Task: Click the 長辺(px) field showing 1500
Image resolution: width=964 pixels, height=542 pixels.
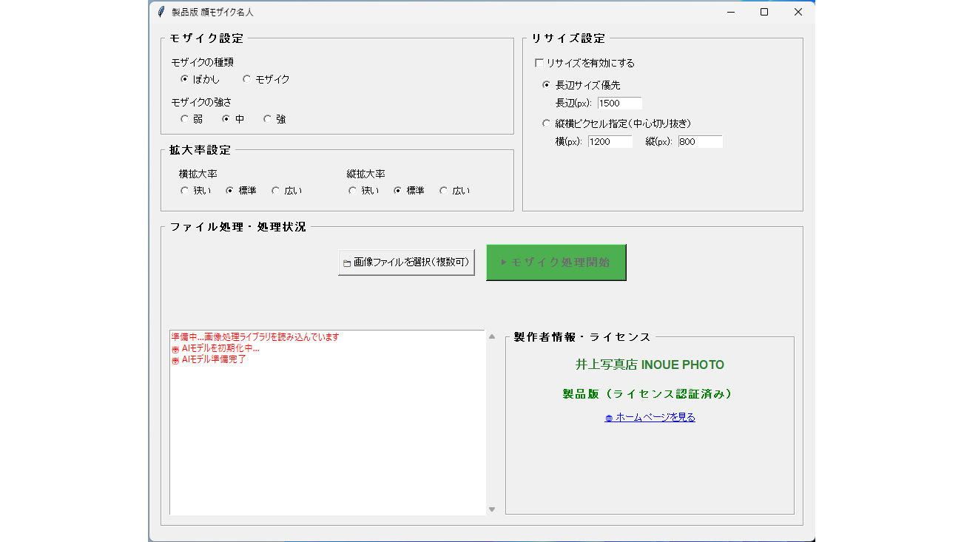Action: pos(619,103)
